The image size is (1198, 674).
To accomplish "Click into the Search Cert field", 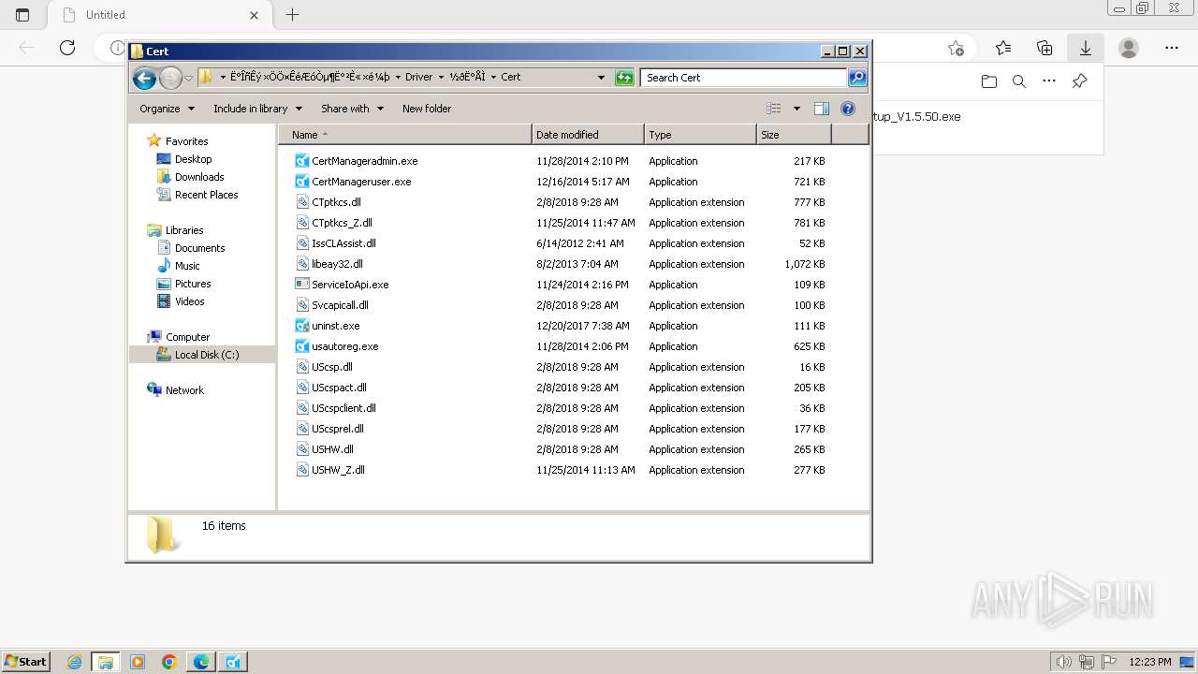I will (744, 78).
